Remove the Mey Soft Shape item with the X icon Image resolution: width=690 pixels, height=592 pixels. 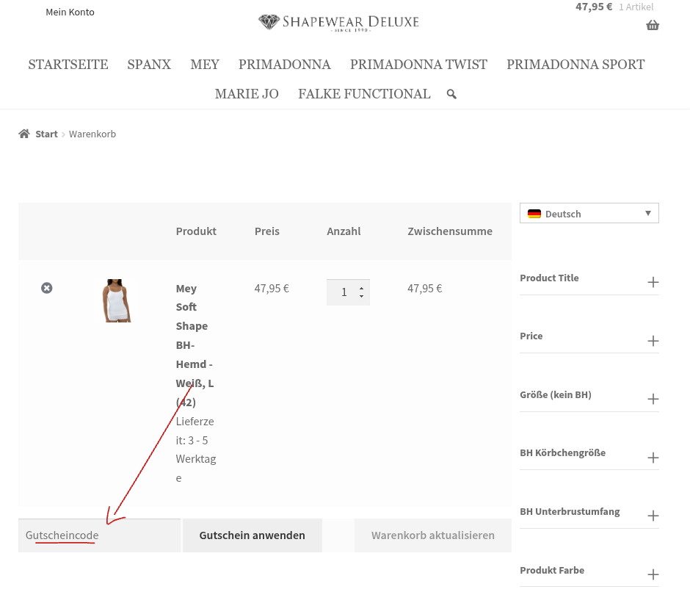point(47,288)
